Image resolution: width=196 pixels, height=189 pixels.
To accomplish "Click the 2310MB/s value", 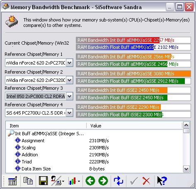I will pyautogui.click(x=99, y=141).
